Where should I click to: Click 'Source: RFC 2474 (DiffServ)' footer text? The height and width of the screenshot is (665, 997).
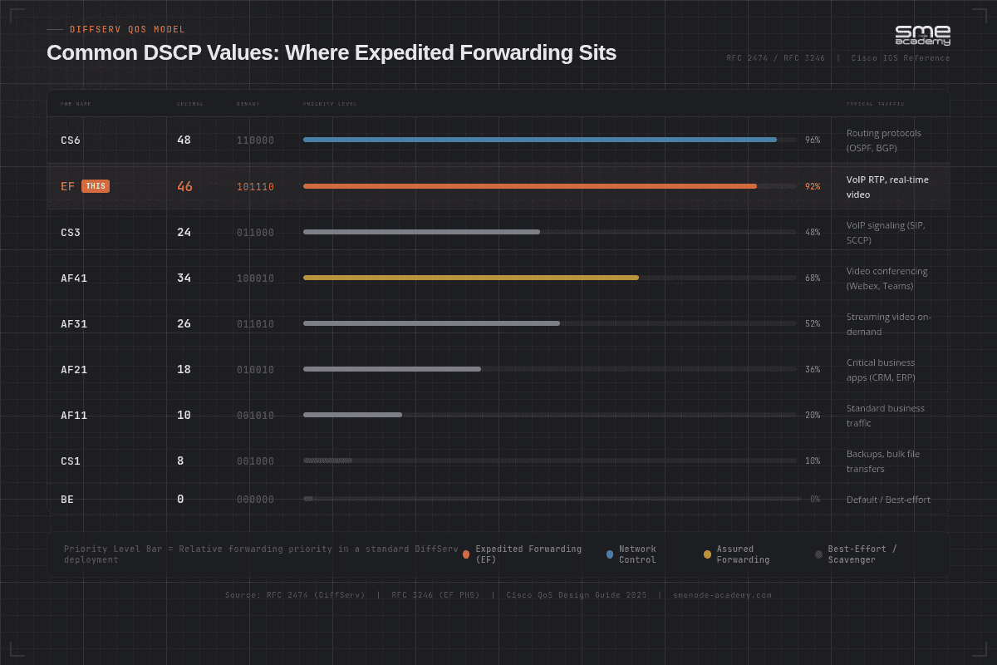click(x=295, y=595)
